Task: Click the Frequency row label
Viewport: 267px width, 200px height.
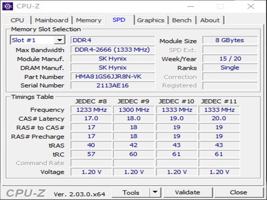Action: click(47, 110)
